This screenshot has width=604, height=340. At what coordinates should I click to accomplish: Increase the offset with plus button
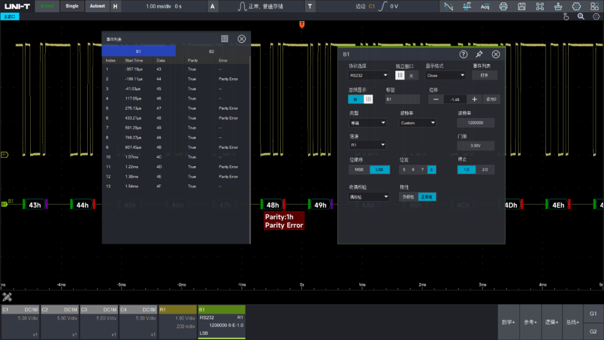coord(475,100)
